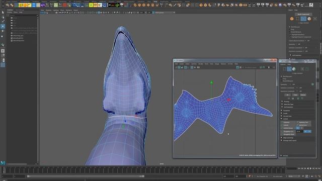This screenshot has width=322, height=181.
Task: Click the highlighted Move tool in the toolbox
Action: pyautogui.click(x=3, y=26)
